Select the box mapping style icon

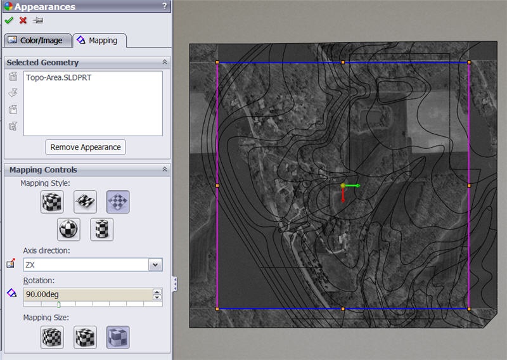click(53, 202)
